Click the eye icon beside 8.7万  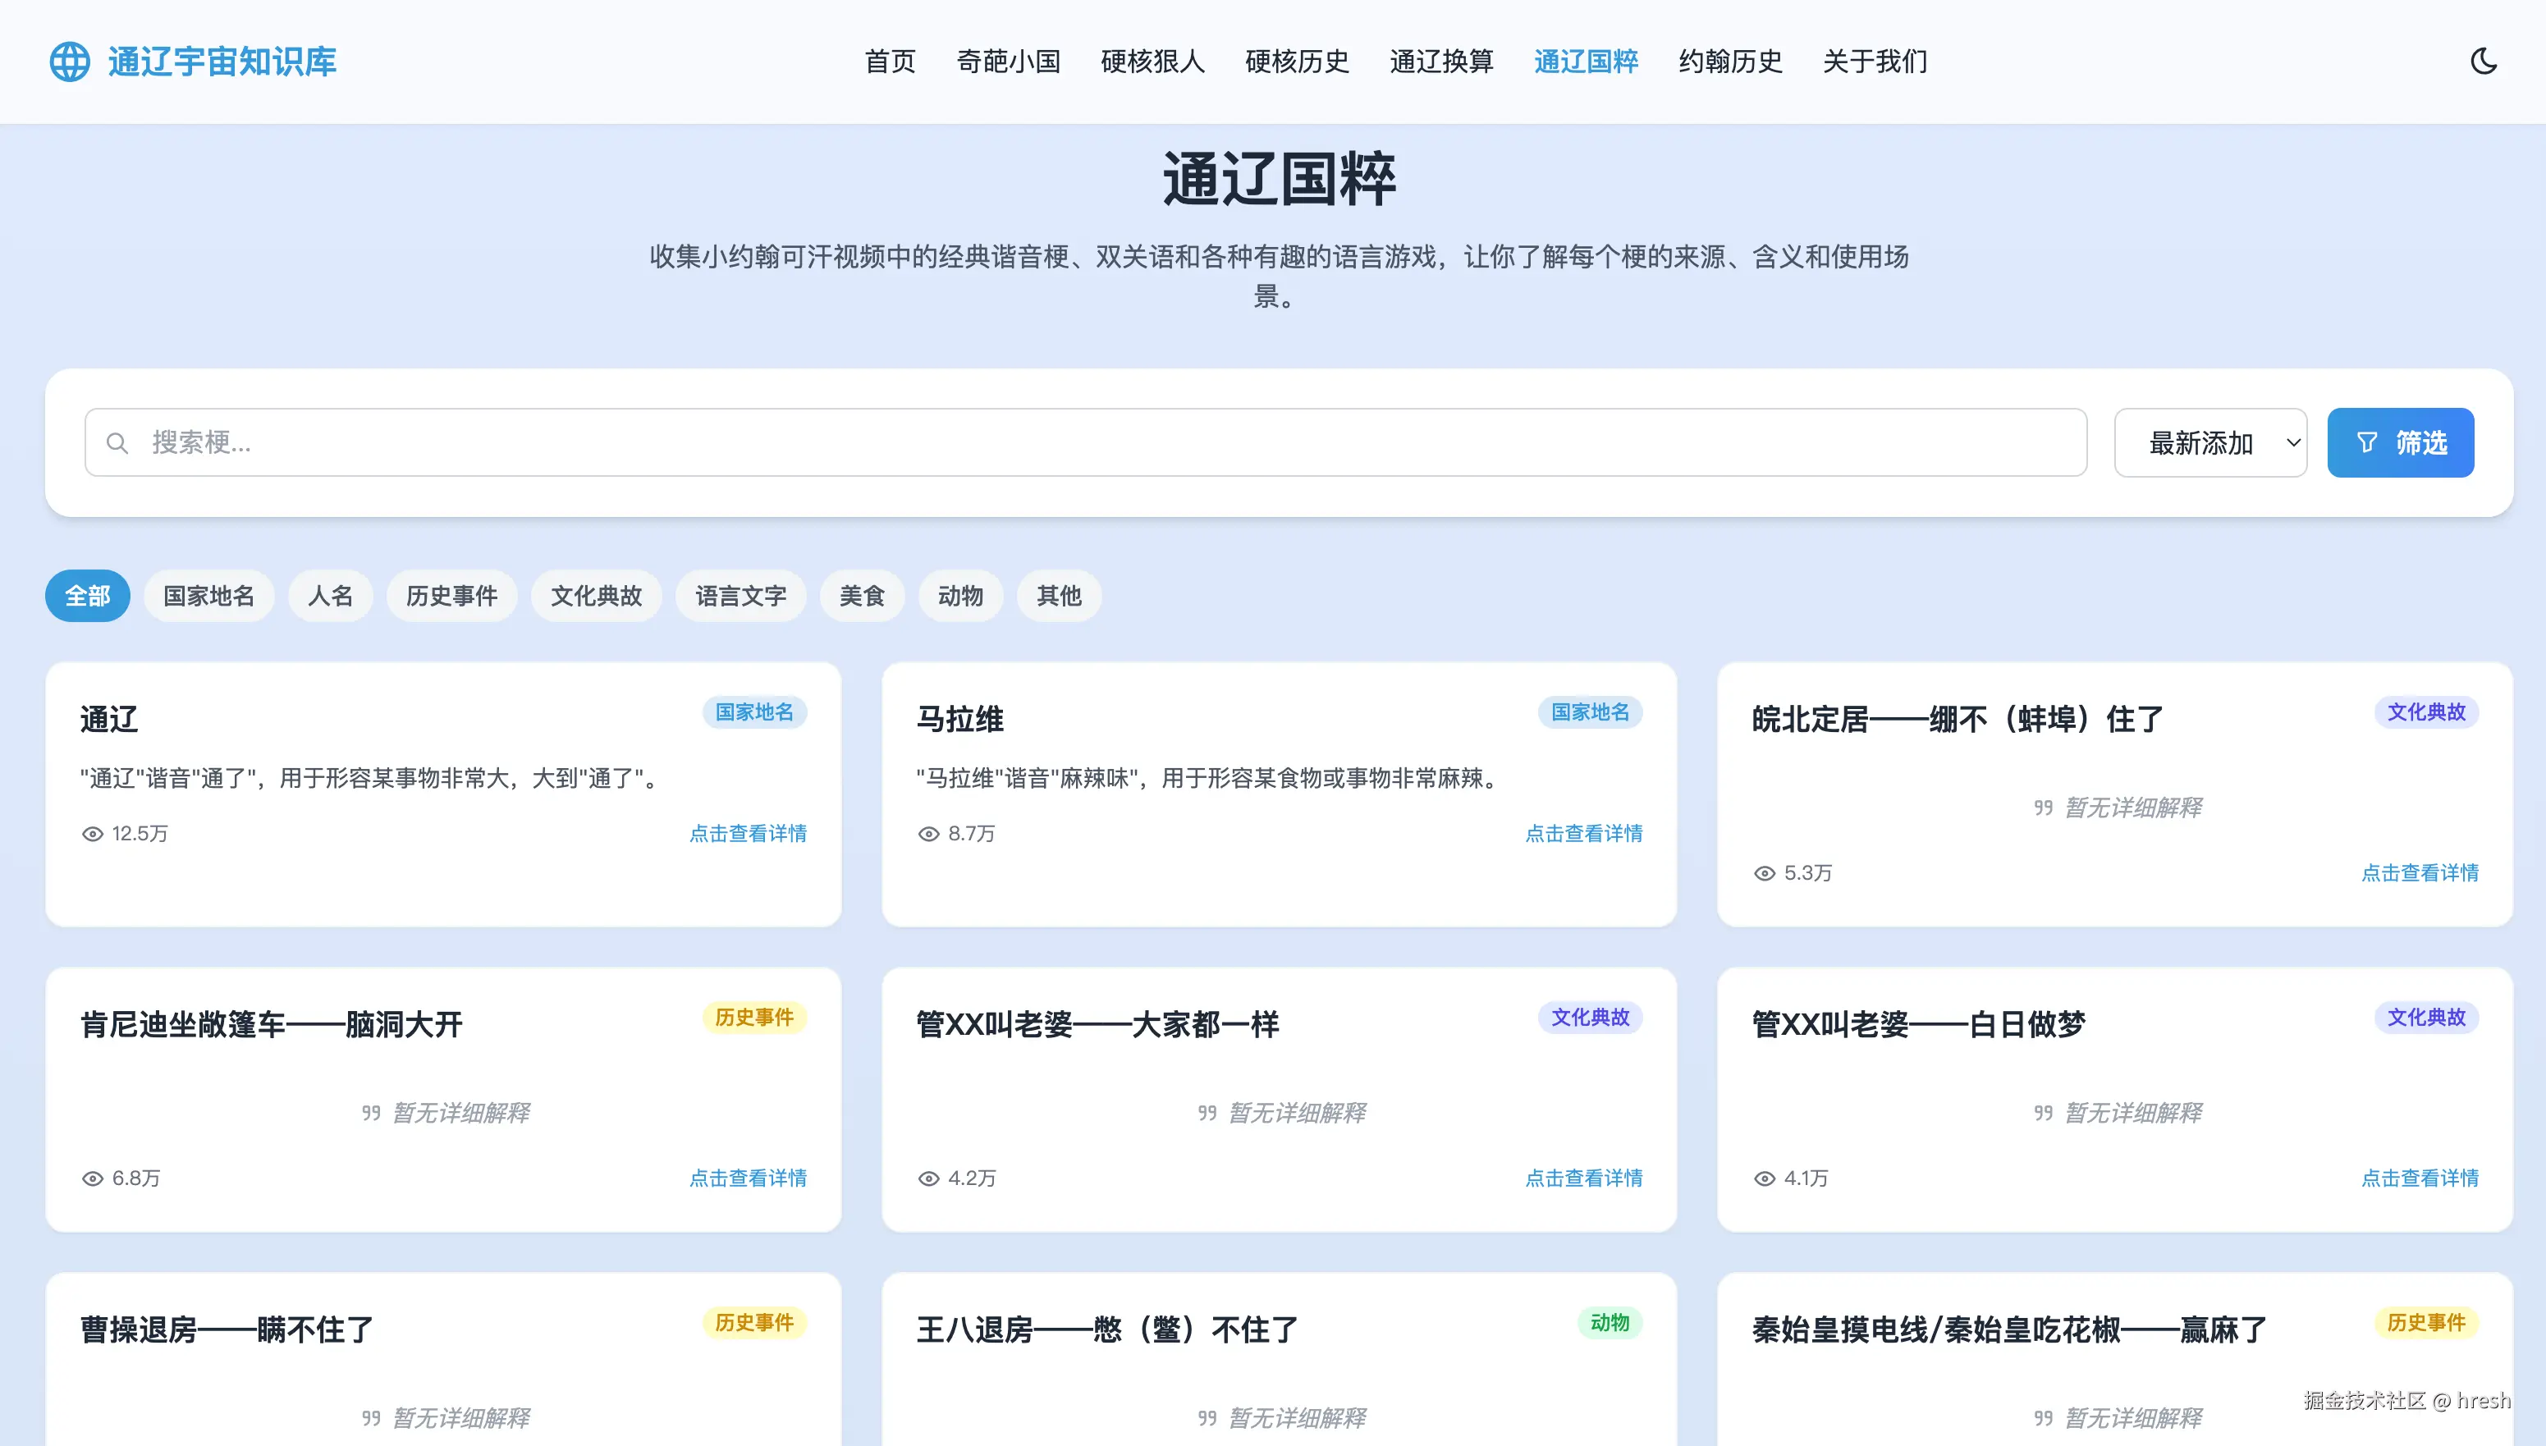coord(928,835)
